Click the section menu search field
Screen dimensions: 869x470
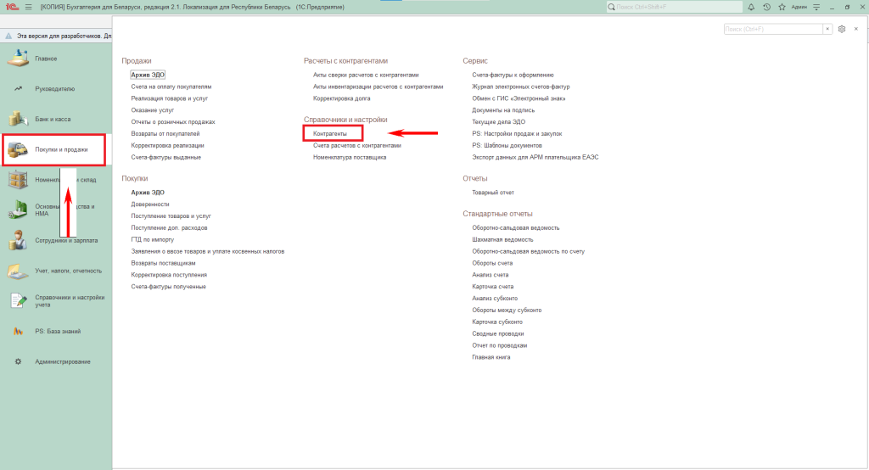(x=772, y=29)
